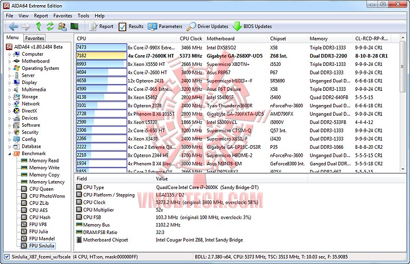410x264 pixels.
Task: Select the highlighted 7182 i7-2600K result bar
Action: (x=101, y=56)
